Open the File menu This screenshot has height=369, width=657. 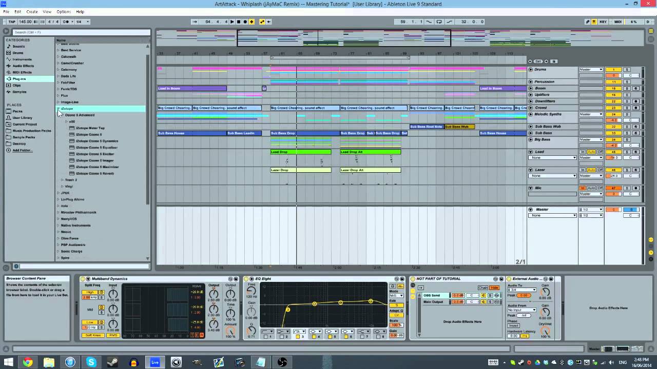[x=6, y=11]
